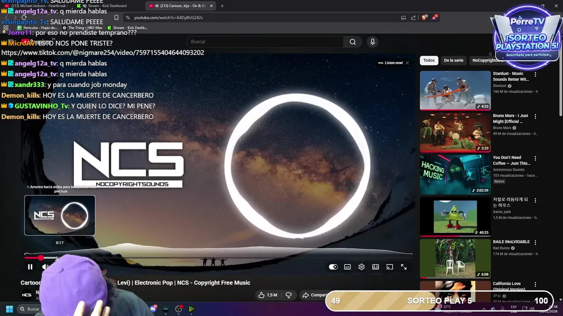
Task: Share the video via Compartir
Action: tap(315, 295)
